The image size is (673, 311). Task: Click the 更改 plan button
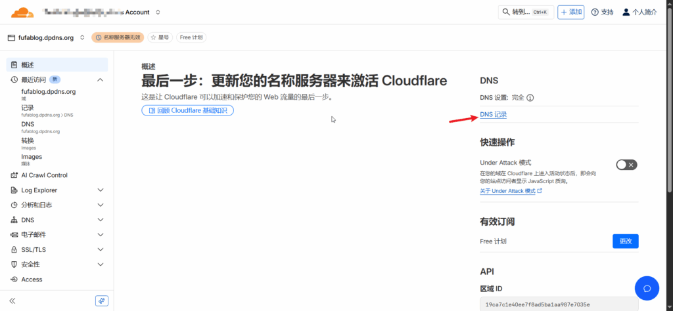625,241
